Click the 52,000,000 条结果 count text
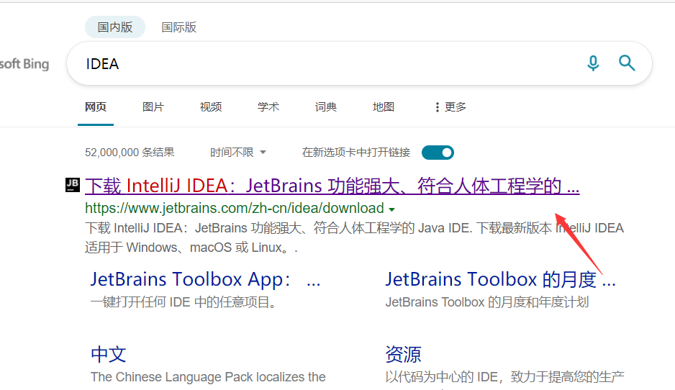 point(130,153)
